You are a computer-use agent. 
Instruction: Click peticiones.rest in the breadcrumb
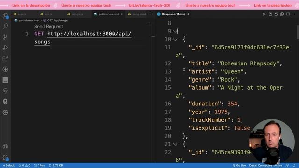[x=29, y=21]
